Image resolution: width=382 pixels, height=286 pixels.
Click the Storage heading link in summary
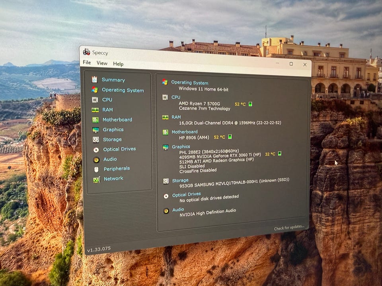[180, 180]
